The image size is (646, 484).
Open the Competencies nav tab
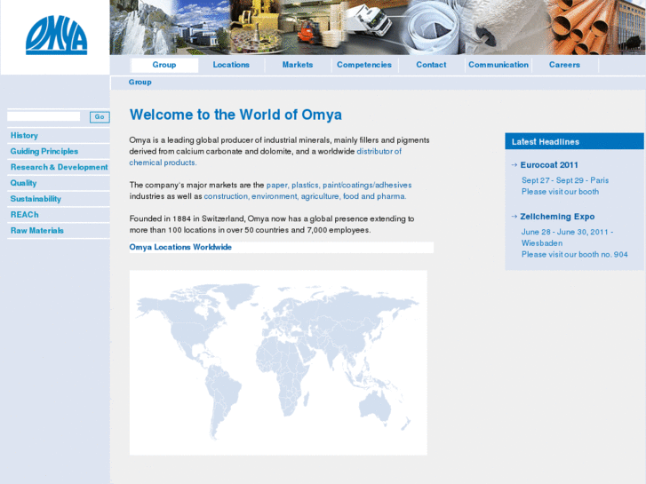pos(364,65)
